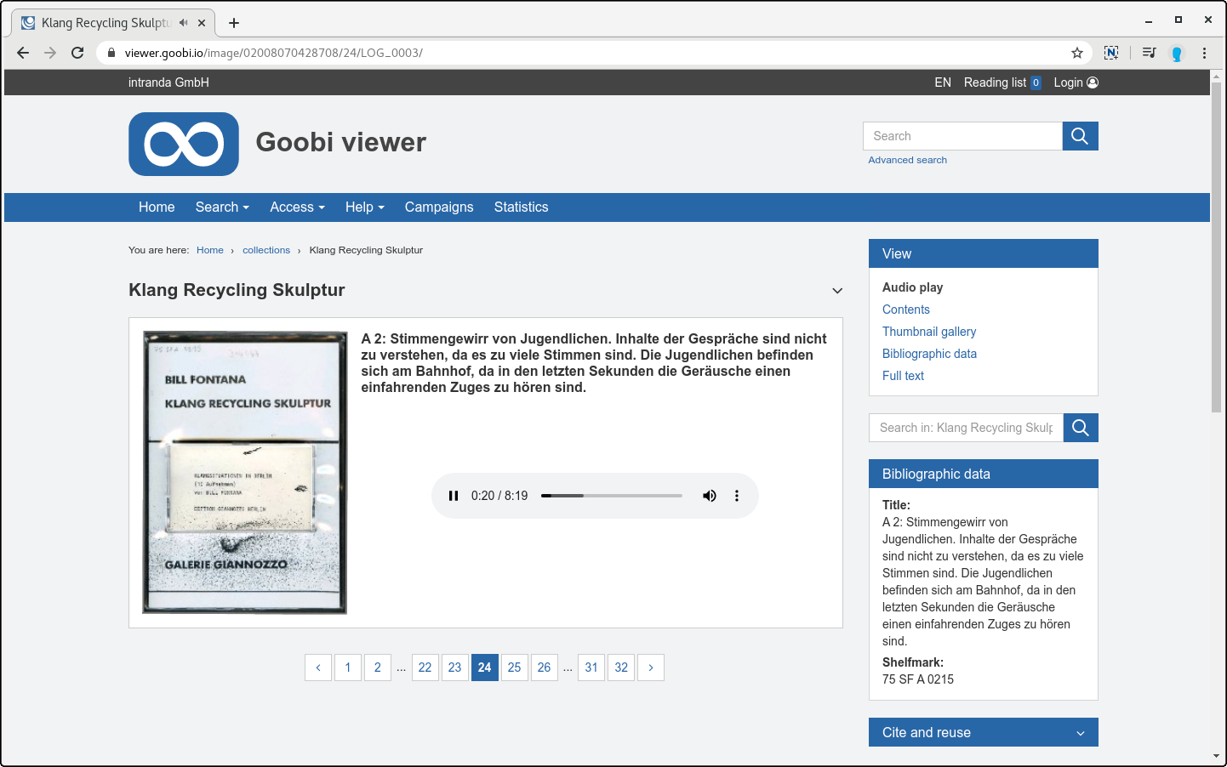Open the media control toolbar icon
Viewport: 1227px width, 767px height.
1149,53
